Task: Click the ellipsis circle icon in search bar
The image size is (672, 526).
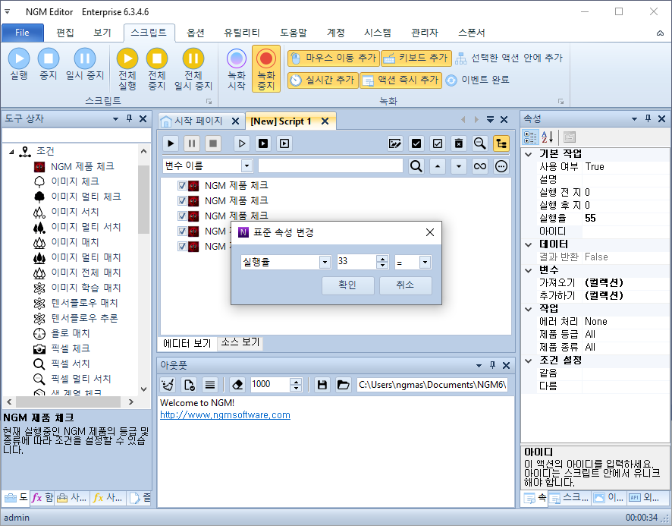Action: pos(501,166)
